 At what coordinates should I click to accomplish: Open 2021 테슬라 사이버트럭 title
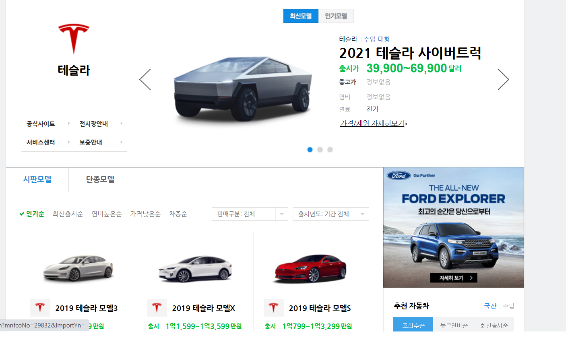point(410,53)
